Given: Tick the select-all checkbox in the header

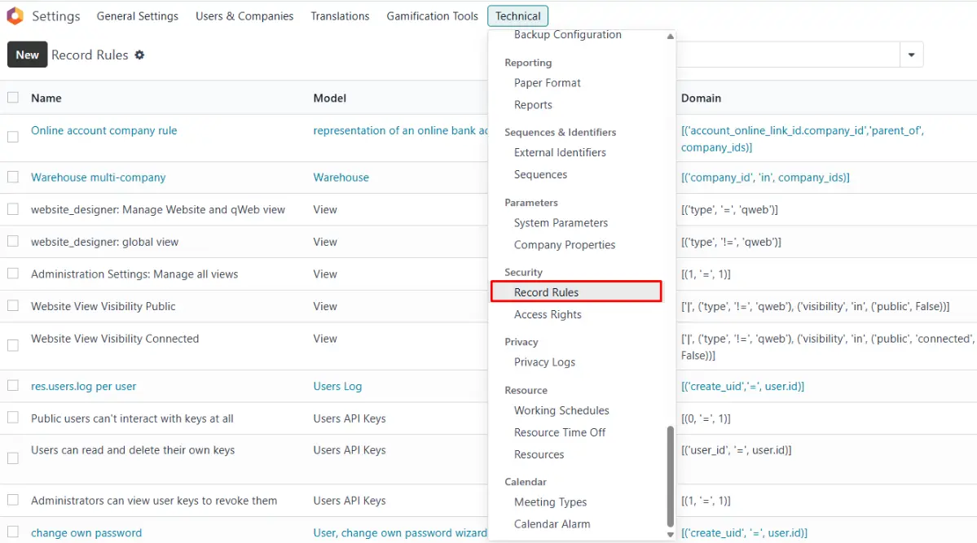Looking at the screenshot, I should pos(13,98).
